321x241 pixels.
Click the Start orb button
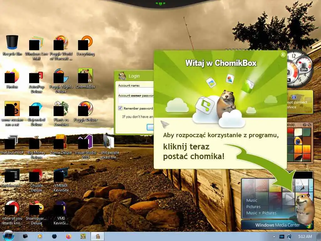tap(8, 236)
